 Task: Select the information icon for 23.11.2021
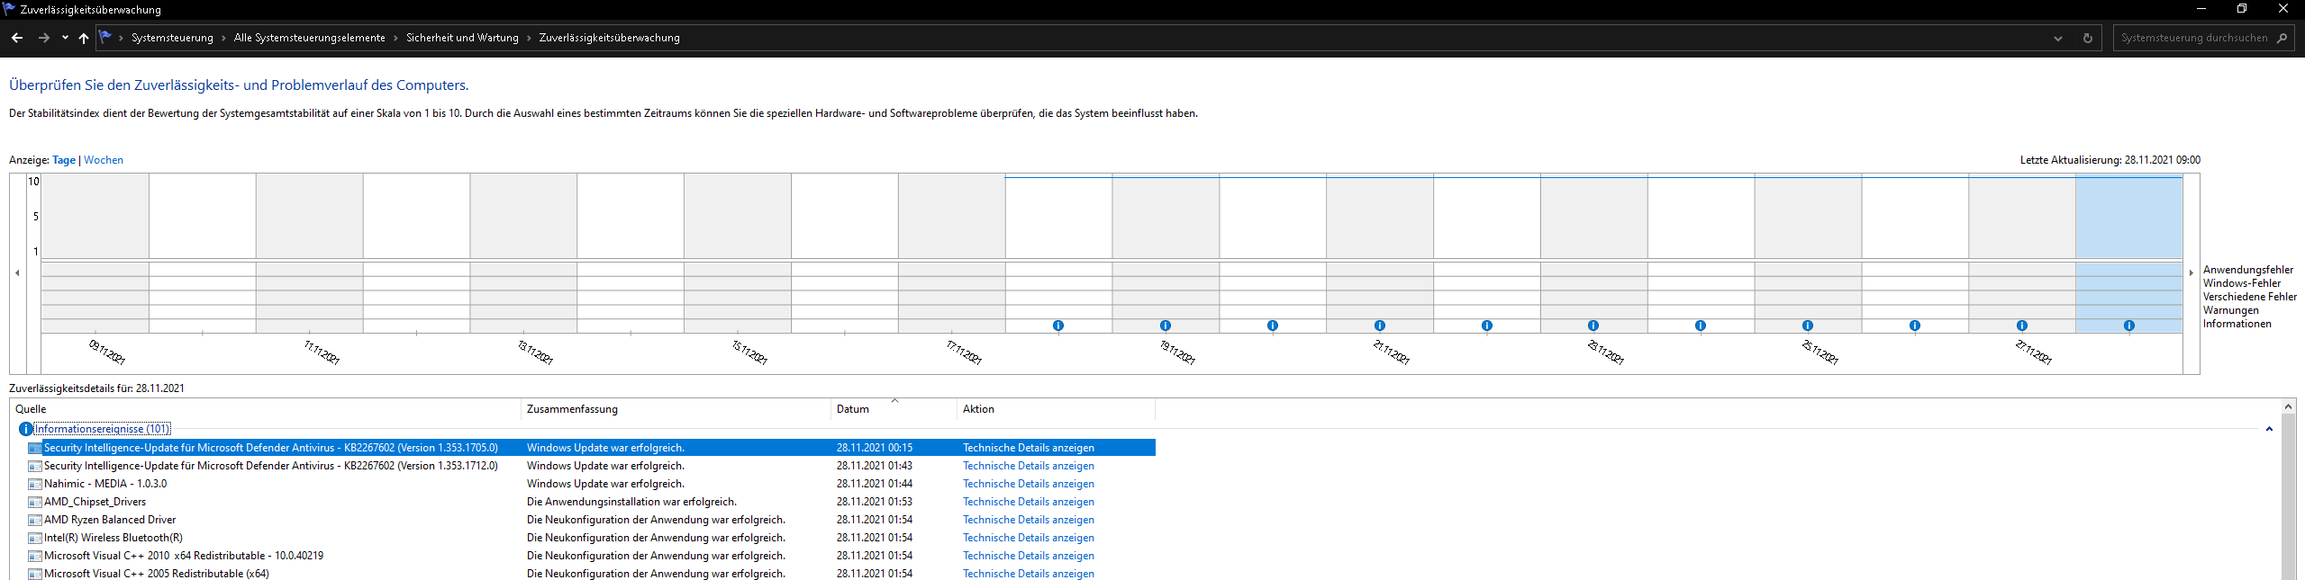click(x=1593, y=326)
